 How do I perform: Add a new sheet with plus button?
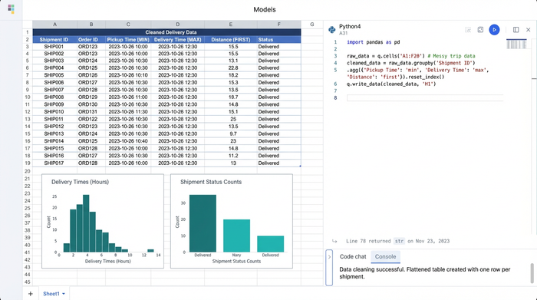point(30,294)
